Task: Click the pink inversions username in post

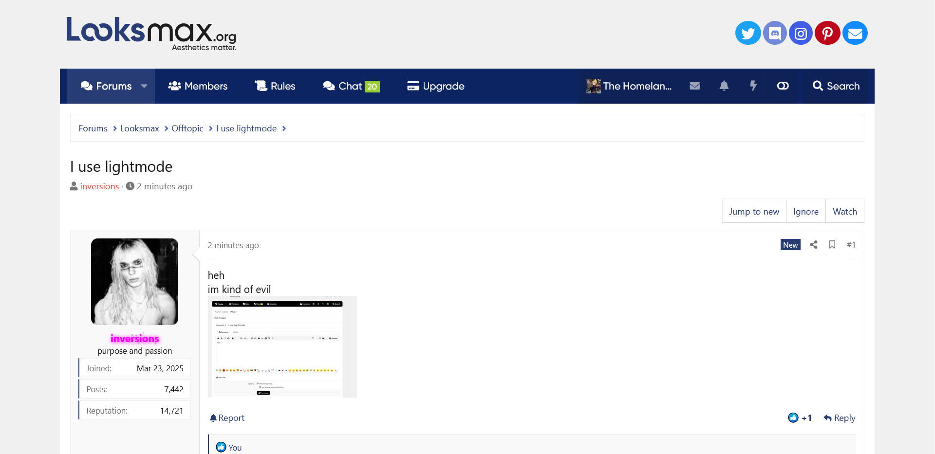Action: coord(134,339)
